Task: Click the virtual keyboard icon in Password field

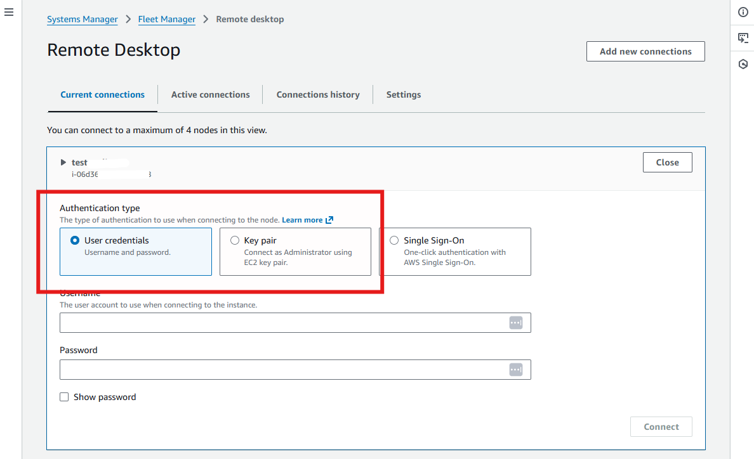Action: 516,370
